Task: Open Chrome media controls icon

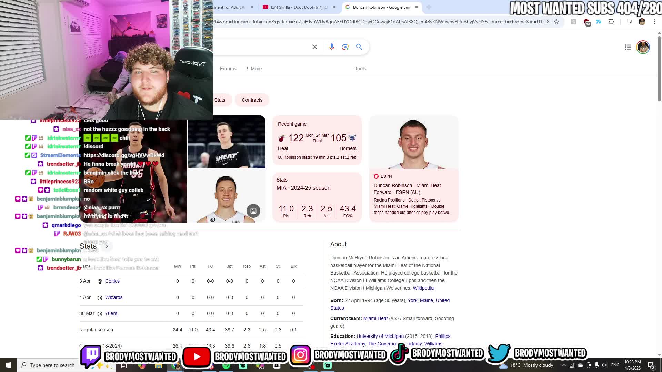Action: [x=629, y=22]
